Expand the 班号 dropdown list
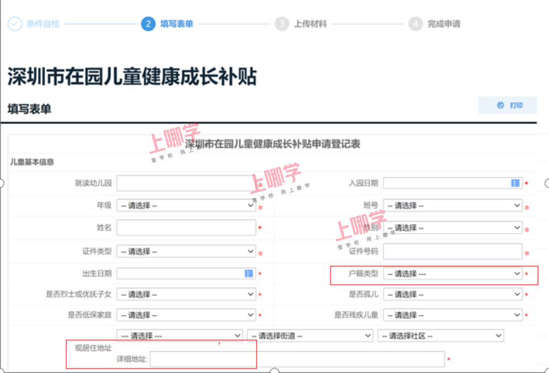The height and width of the screenshot is (373, 549). [x=452, y=205]
